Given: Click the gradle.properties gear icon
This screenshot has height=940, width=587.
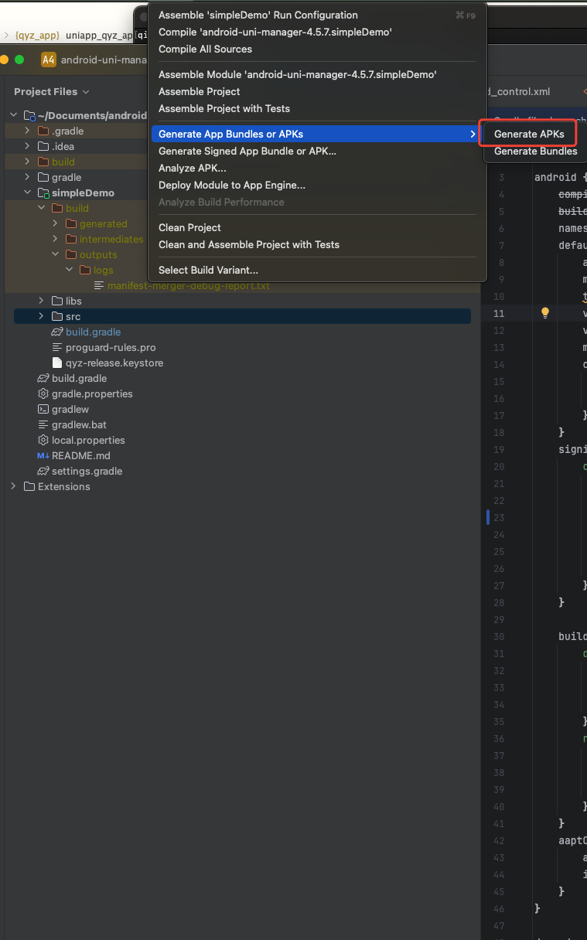Looking at the screenshot, I should coord(43,393).
